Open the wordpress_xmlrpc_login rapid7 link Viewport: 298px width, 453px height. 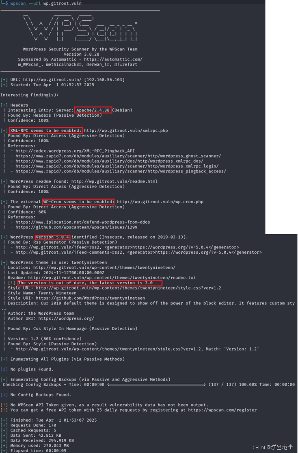117,166
